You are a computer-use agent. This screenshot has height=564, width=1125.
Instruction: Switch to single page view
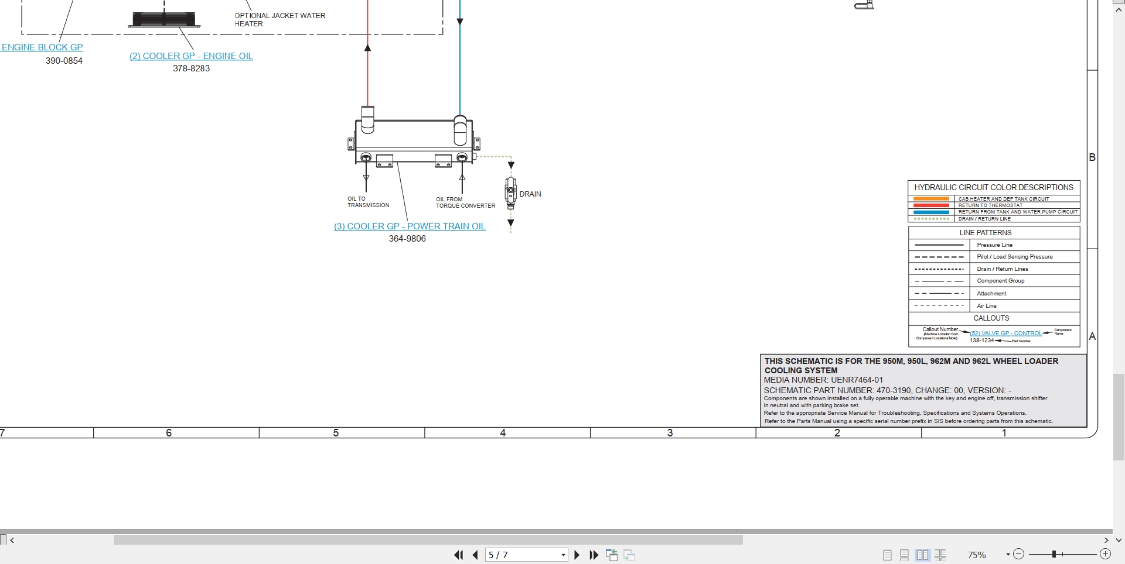(x=887, y=555)
